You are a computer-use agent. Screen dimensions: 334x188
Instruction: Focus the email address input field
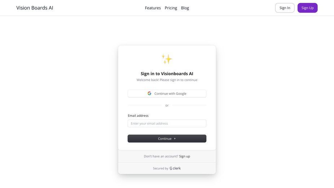(x=167, y=123)
